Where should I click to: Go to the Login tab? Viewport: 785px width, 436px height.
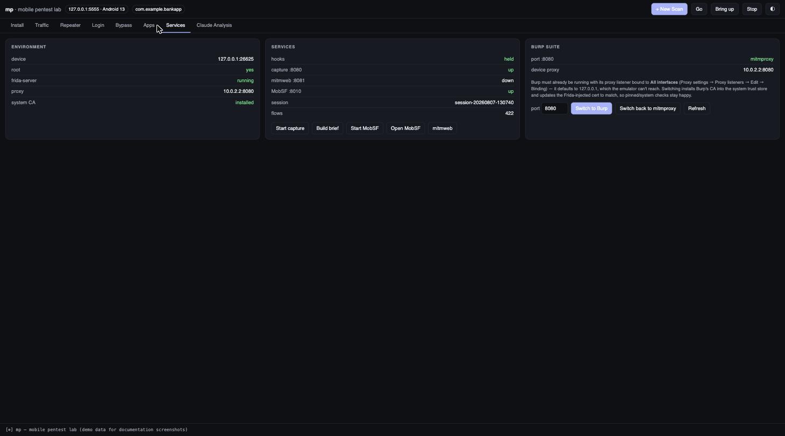(98, 25)
